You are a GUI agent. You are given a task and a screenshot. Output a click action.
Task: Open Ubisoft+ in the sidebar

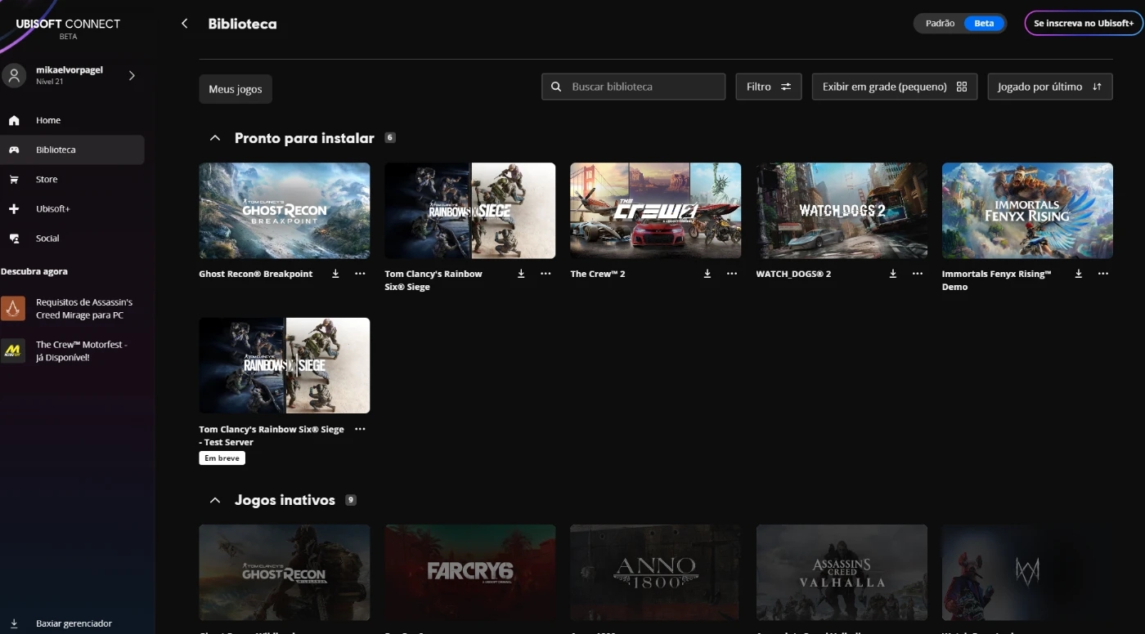(72, 208)
